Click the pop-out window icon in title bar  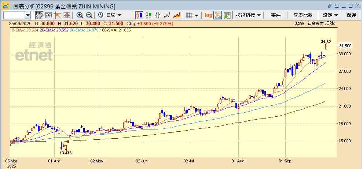[x=337, y=6]
